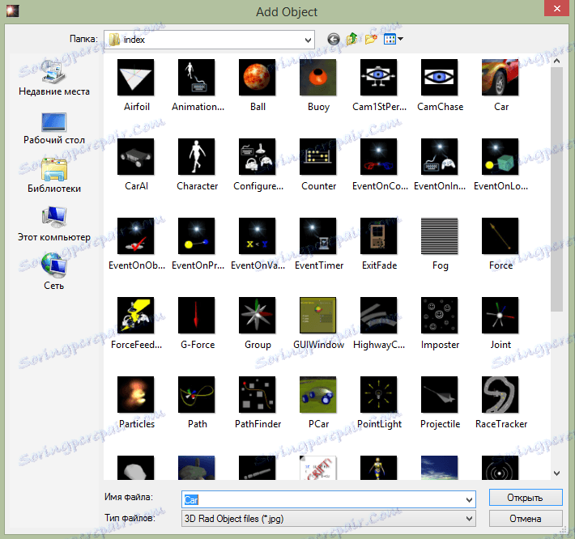Expand the Папка index folder dropdown
This screenshot has height=539, width=575.
[x=308, y=40]
